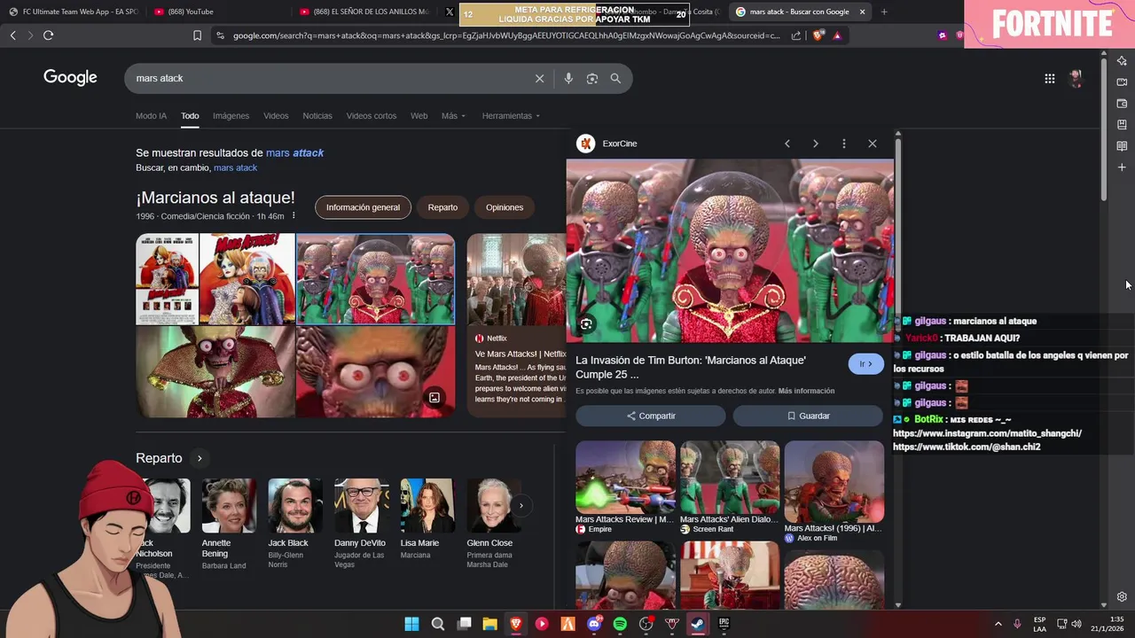Select the Reparto chip
Screen dimensions: 1135x638
click(x=442, y=207)
